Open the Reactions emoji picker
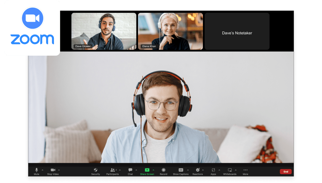The height and width of the screenshot is (183, 322). click(198, 170)
